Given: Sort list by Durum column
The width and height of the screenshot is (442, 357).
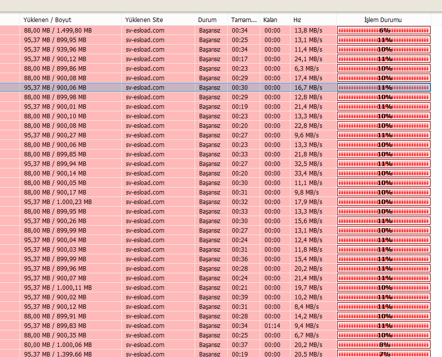Looking at the screenshot, I should pos(211,20).
